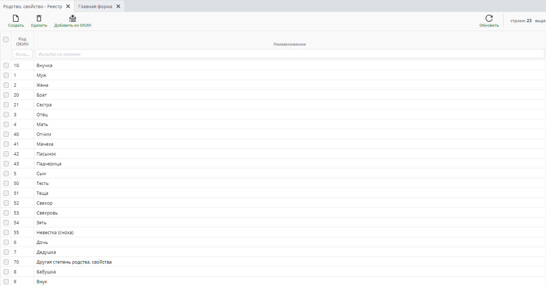Click the Наименование column filter field
Screen dimensions: 546x286
290,54
